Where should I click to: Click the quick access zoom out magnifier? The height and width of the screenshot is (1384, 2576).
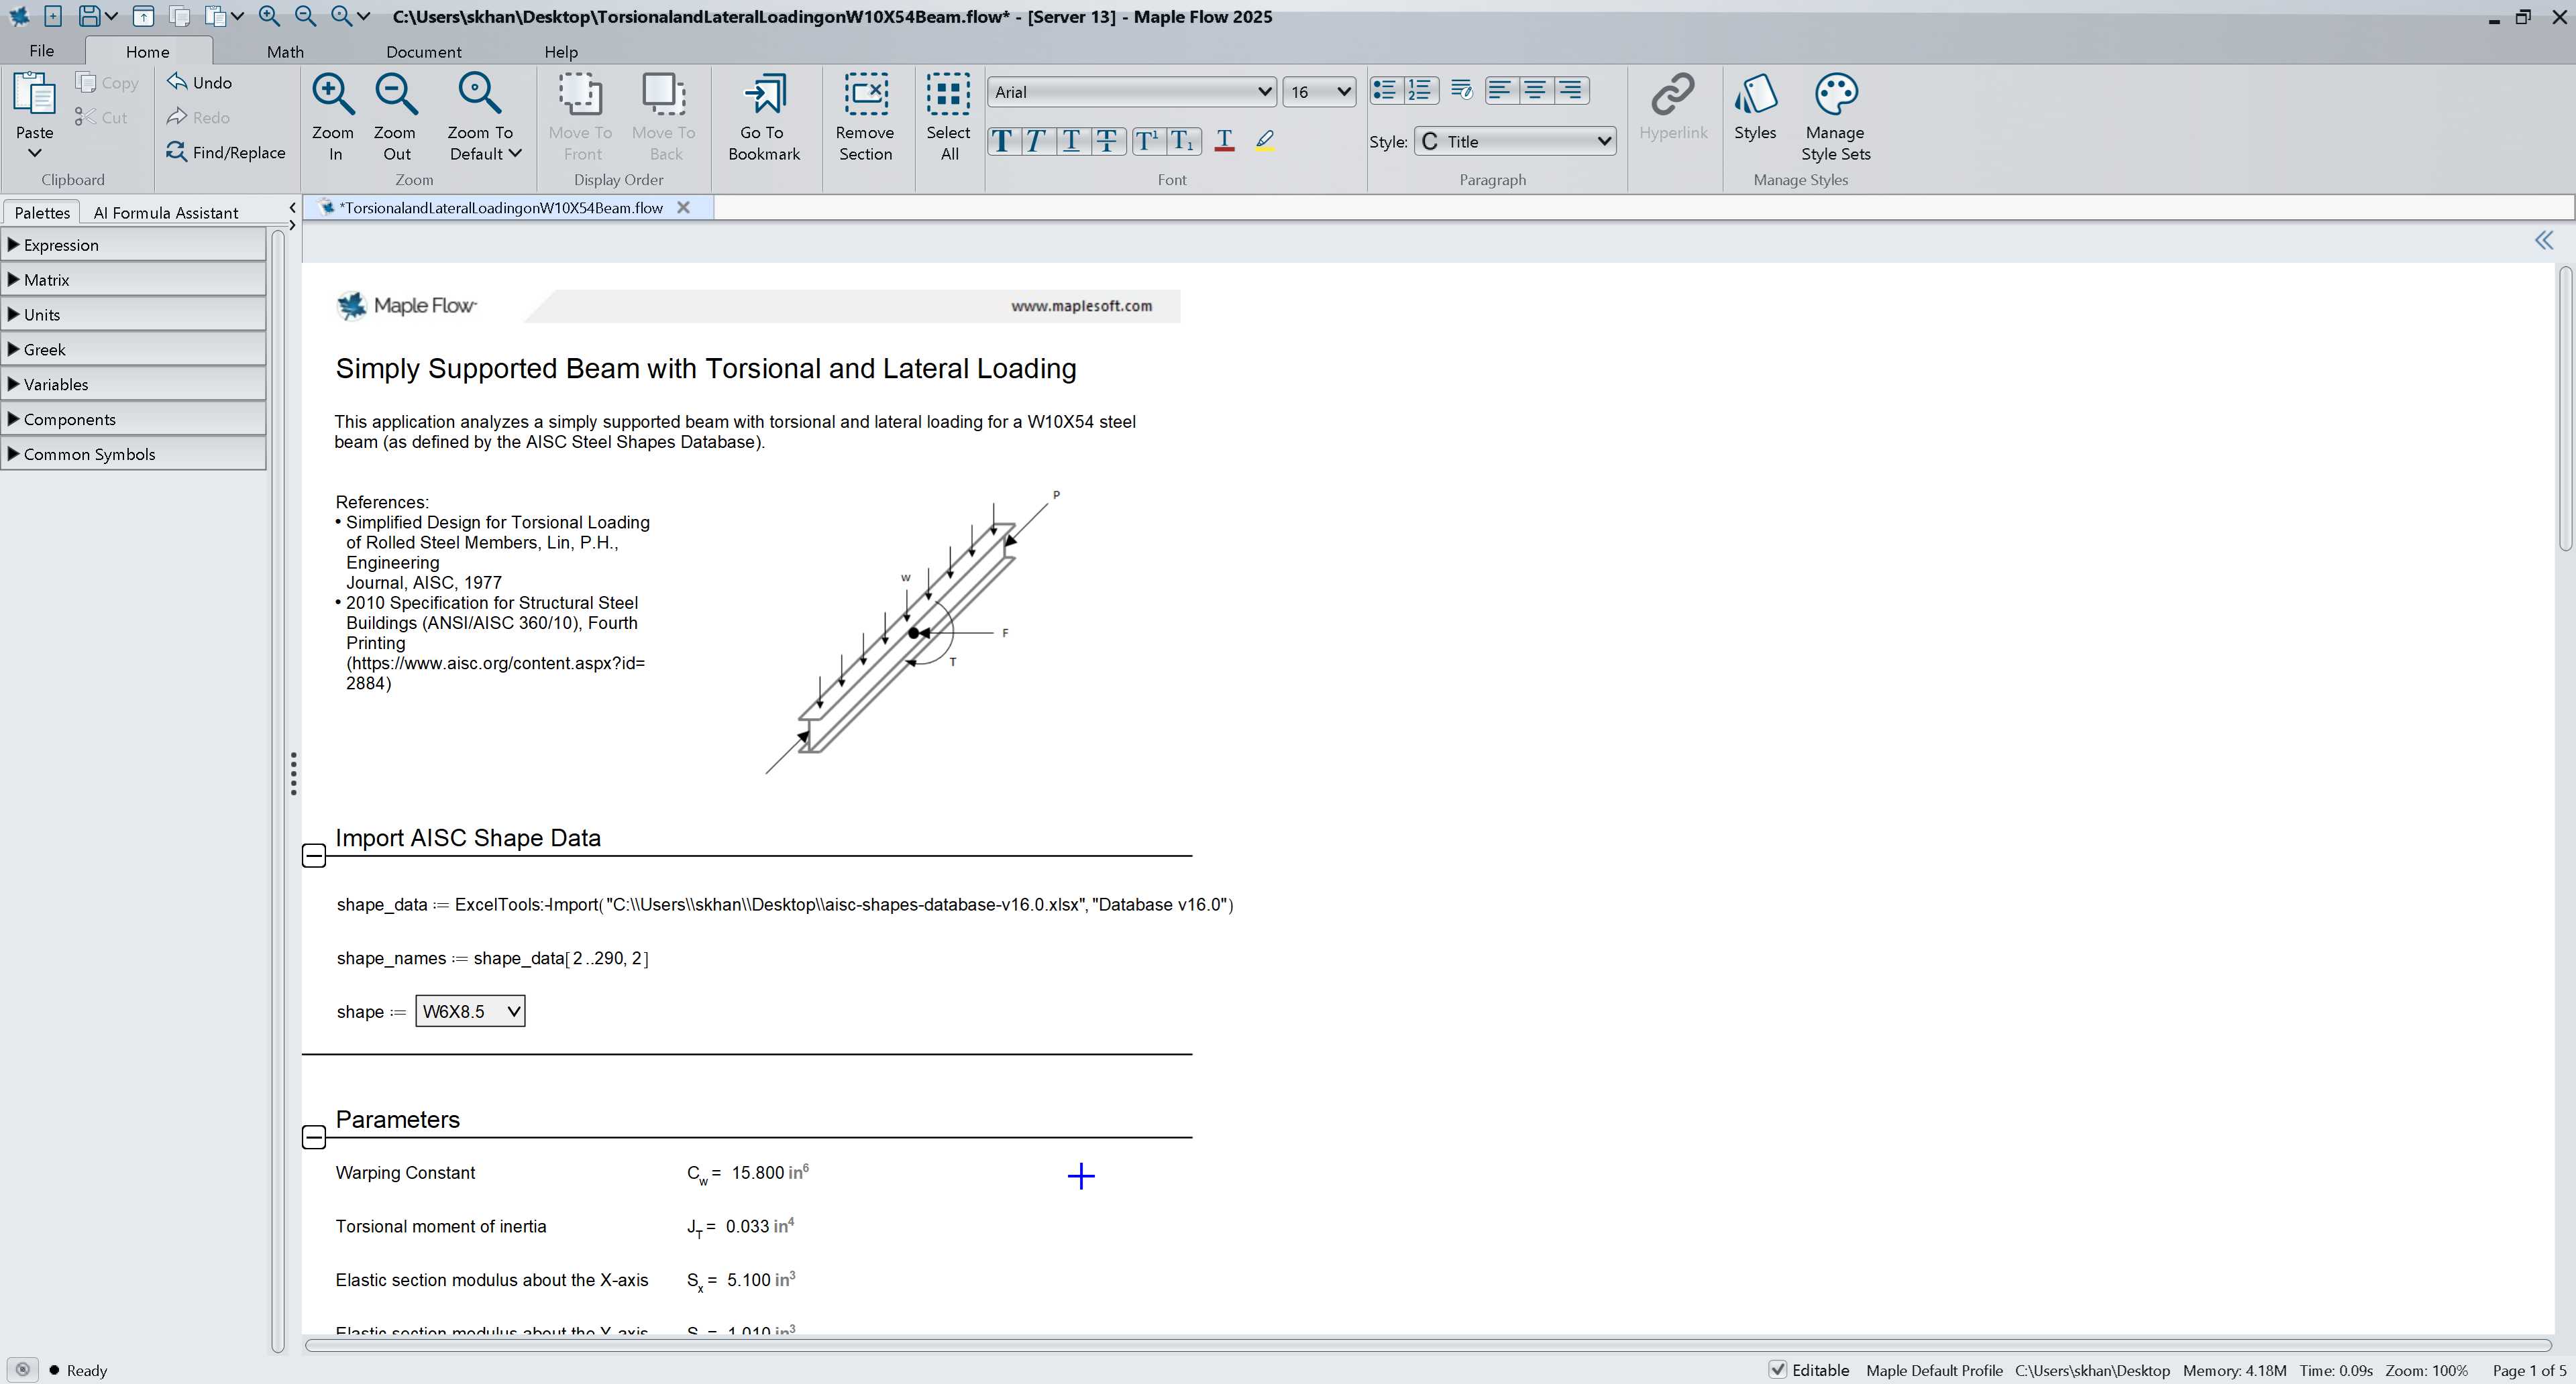[306, 16]
